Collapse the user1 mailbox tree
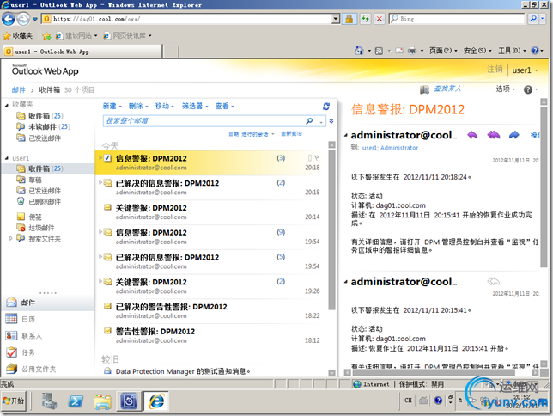Viewport: 553px width, 416px height. coord(7,158)
